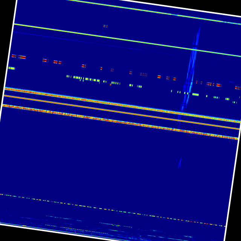This screenshot has height=241, width=241.
Task: Click the small faint blue streak below the bands
Action: tap(180, 163)
